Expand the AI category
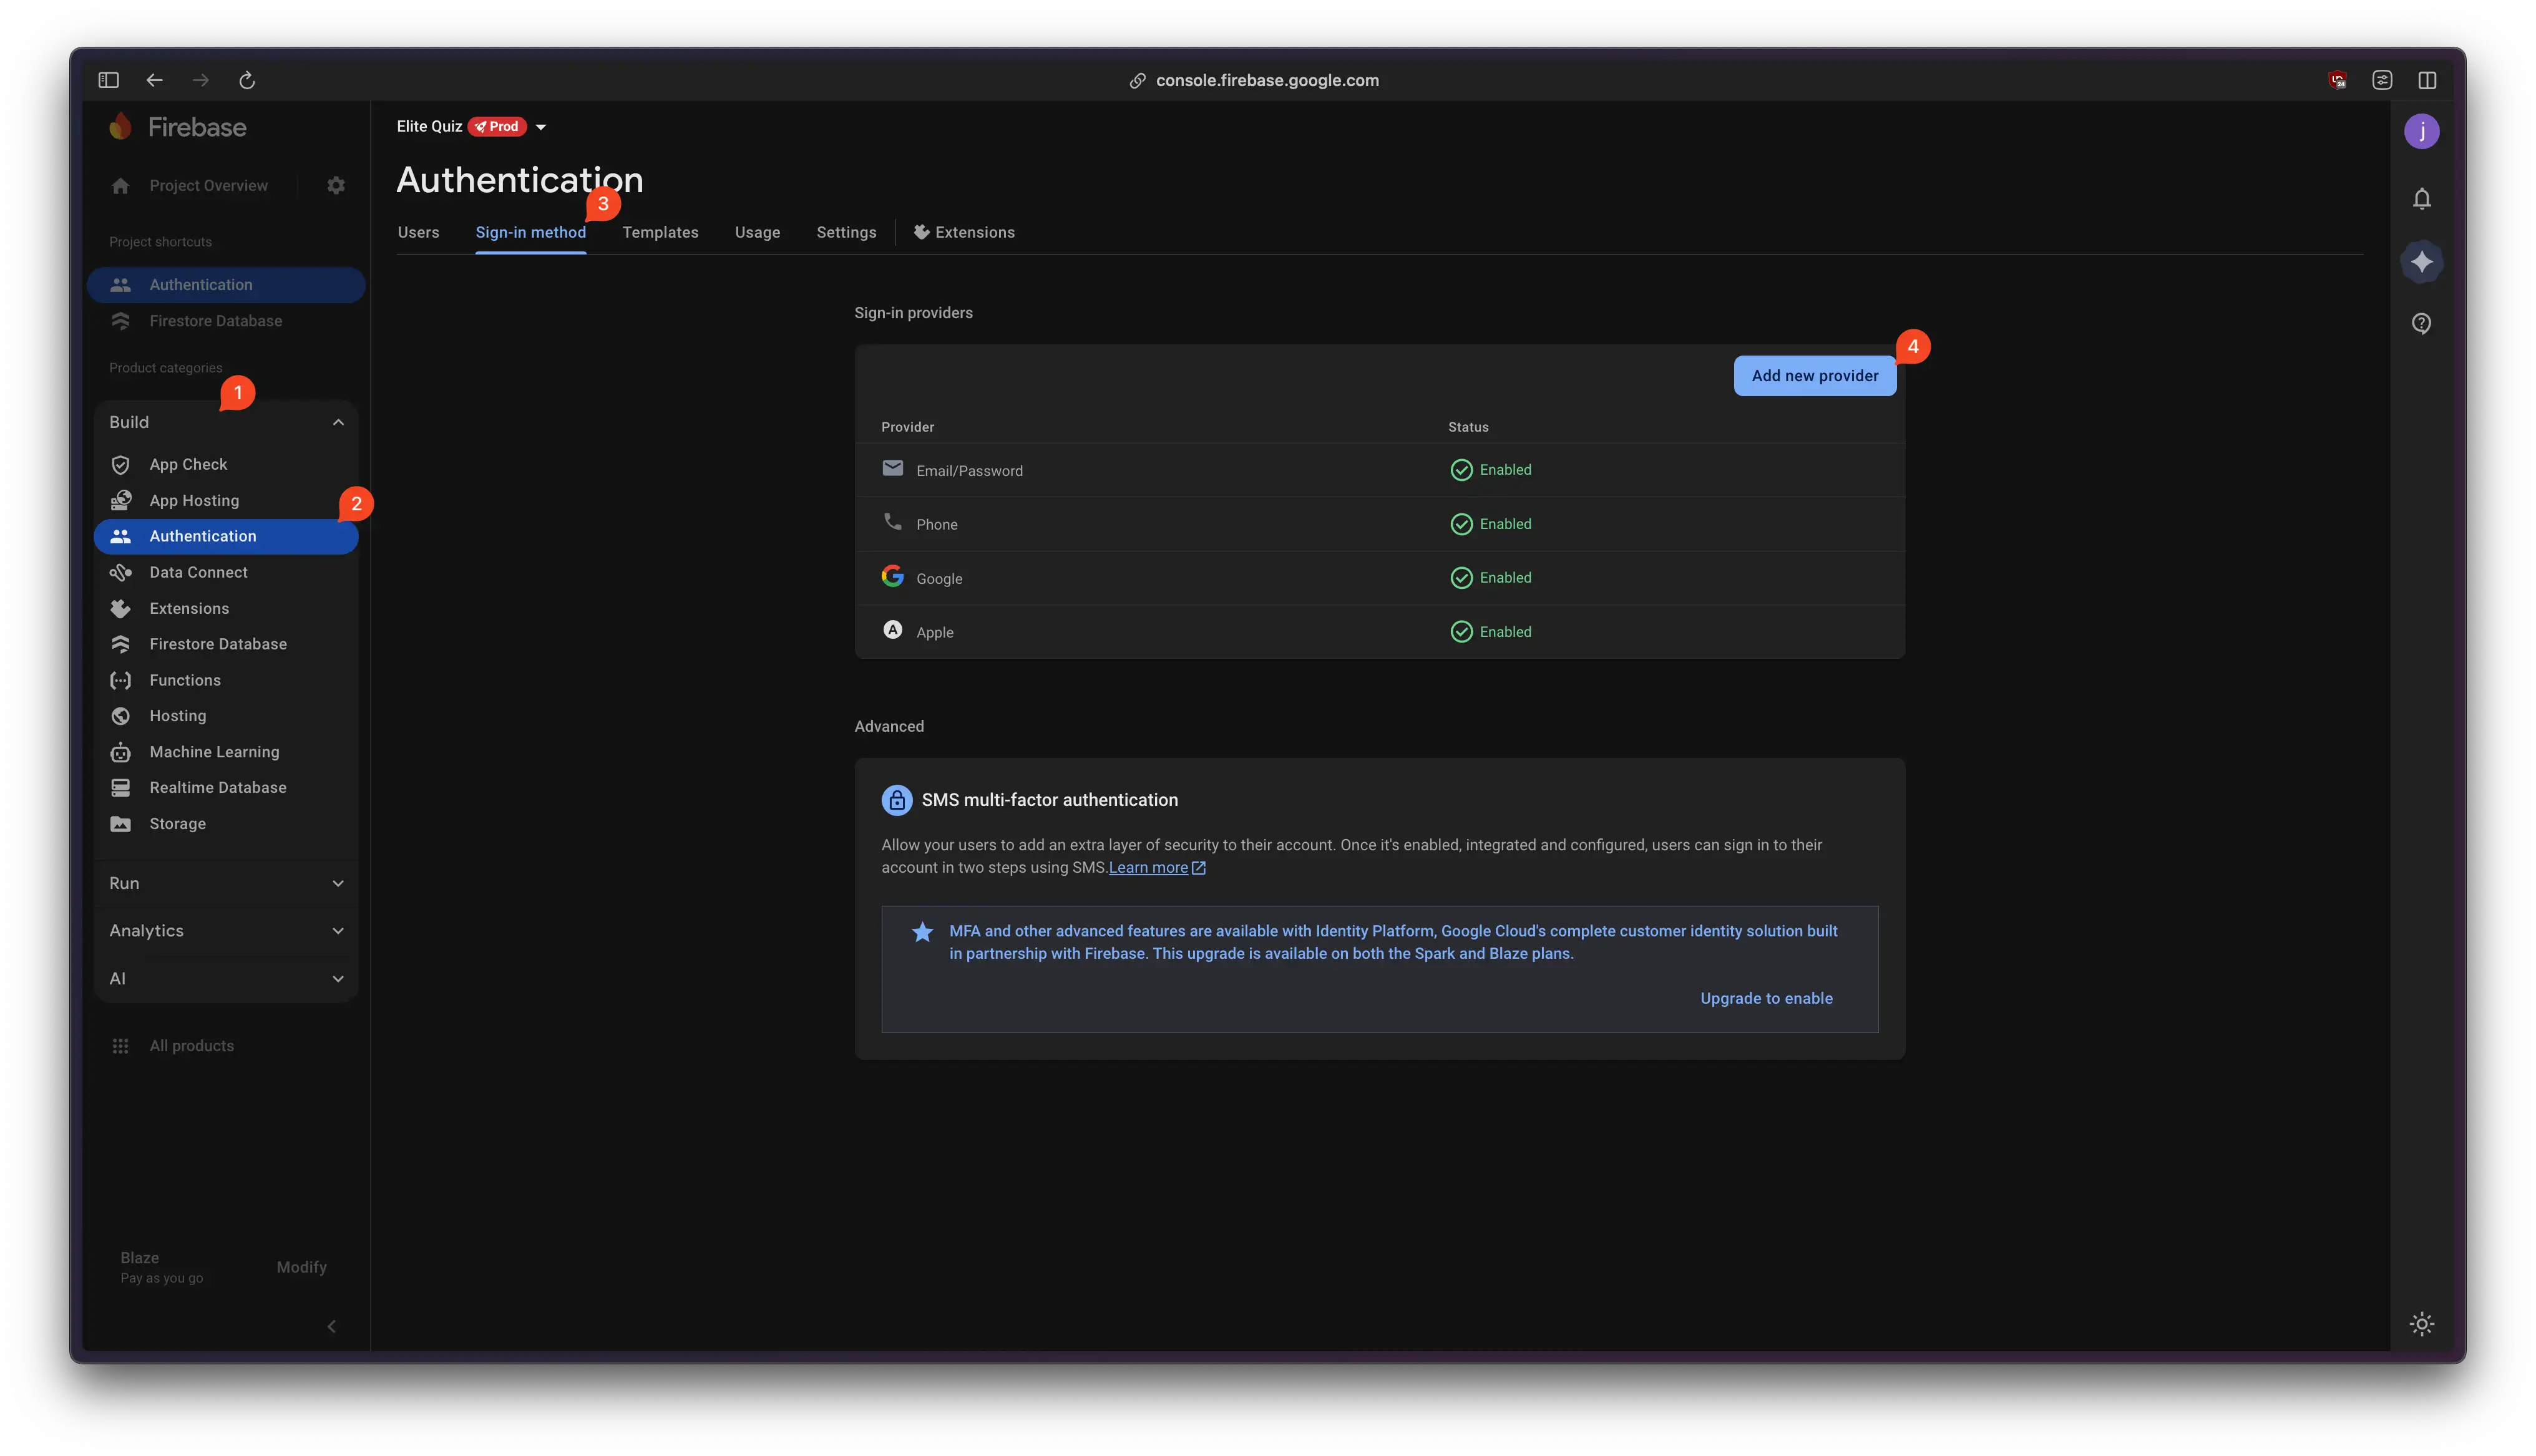 point(226,979)
